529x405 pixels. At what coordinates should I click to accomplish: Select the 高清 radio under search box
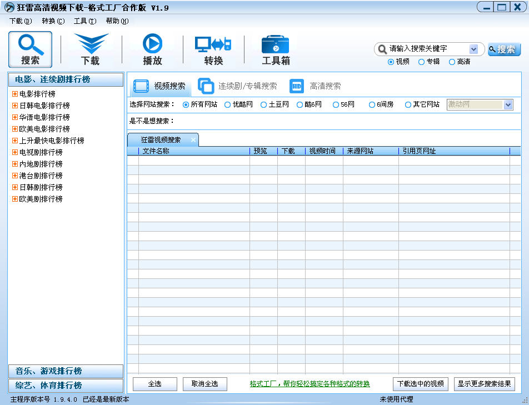tap(452, 62)
